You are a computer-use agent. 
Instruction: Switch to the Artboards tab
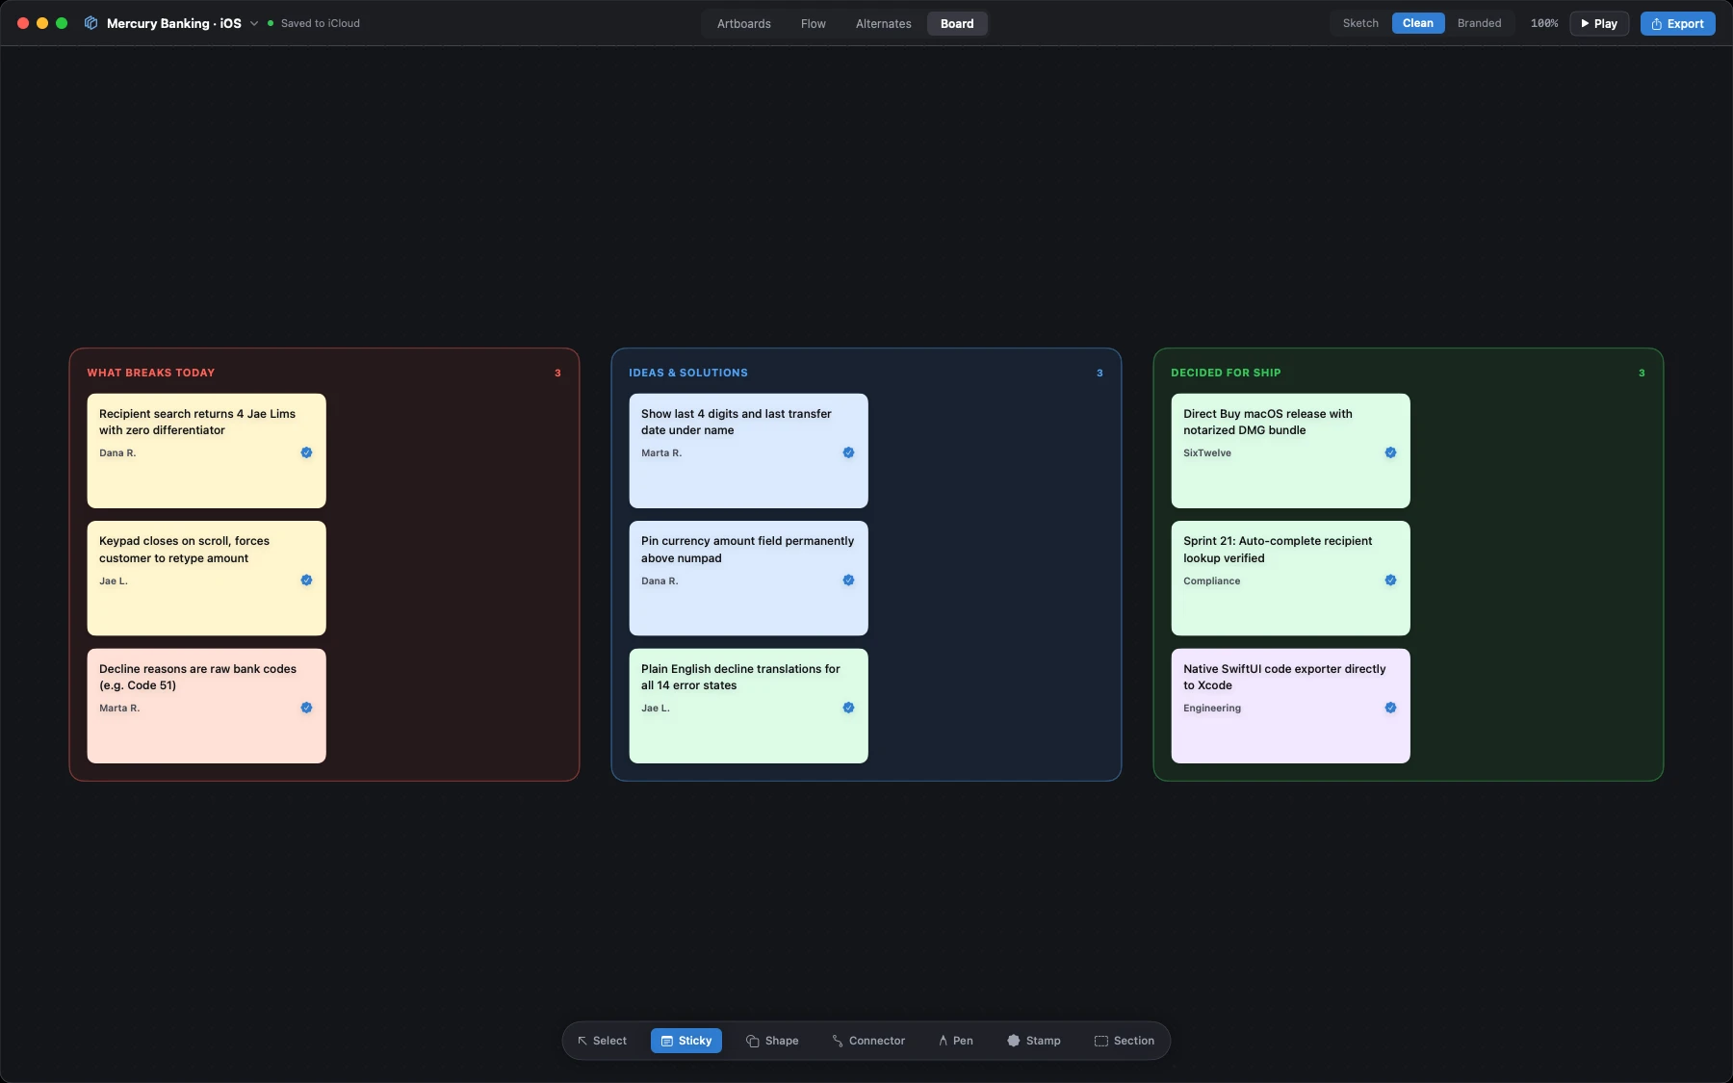pos(744,24)
